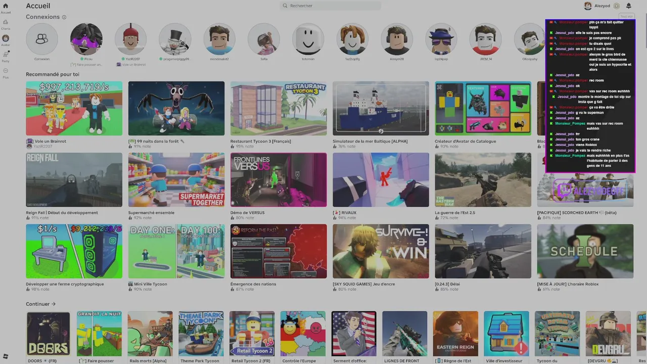Open Émergence des nations game thumbnail
647x364 pixels.
pos(279,251)
